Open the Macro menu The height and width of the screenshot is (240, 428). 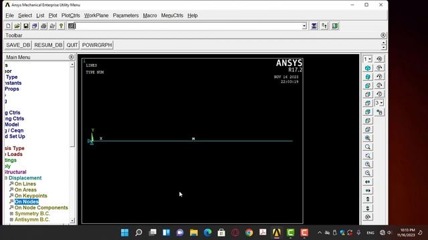pos(150,15)
